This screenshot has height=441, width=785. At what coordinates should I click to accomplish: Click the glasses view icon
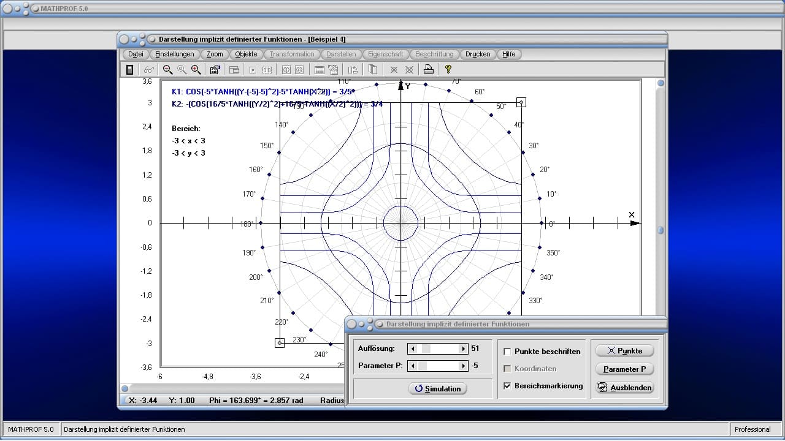point(149,70)
